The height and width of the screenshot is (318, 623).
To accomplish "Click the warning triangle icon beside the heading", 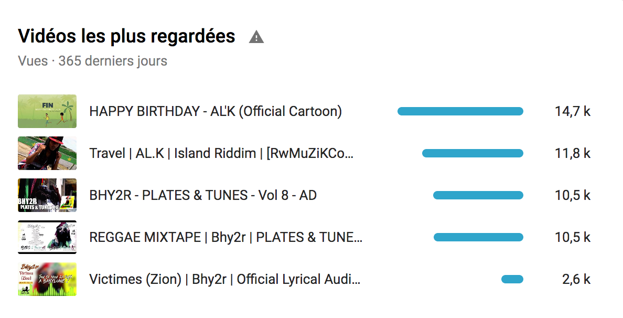I will click(x=256, y=37).
